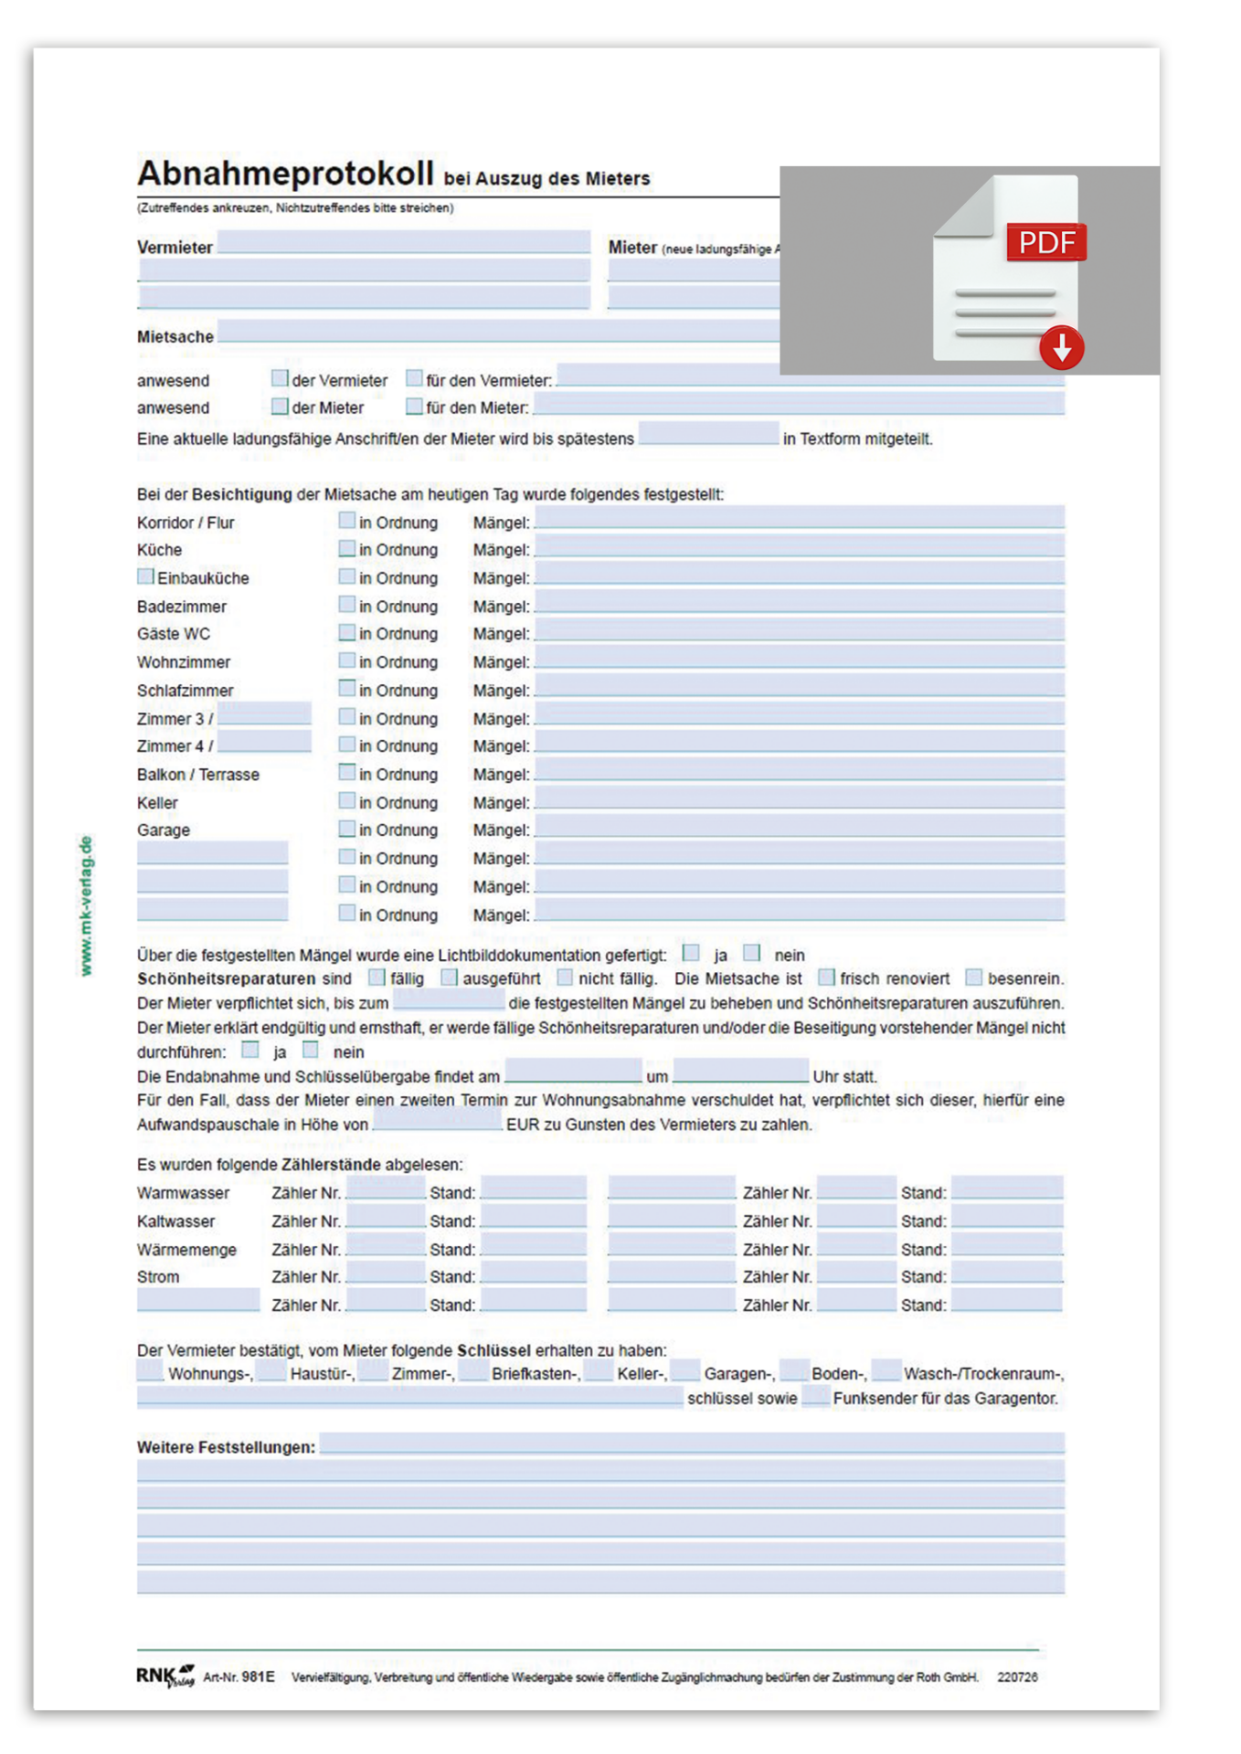Mark Balkon / Terrasse as 'in Ordnung'
This screenshot has width=1241, height=1754.
pos(346,773)
